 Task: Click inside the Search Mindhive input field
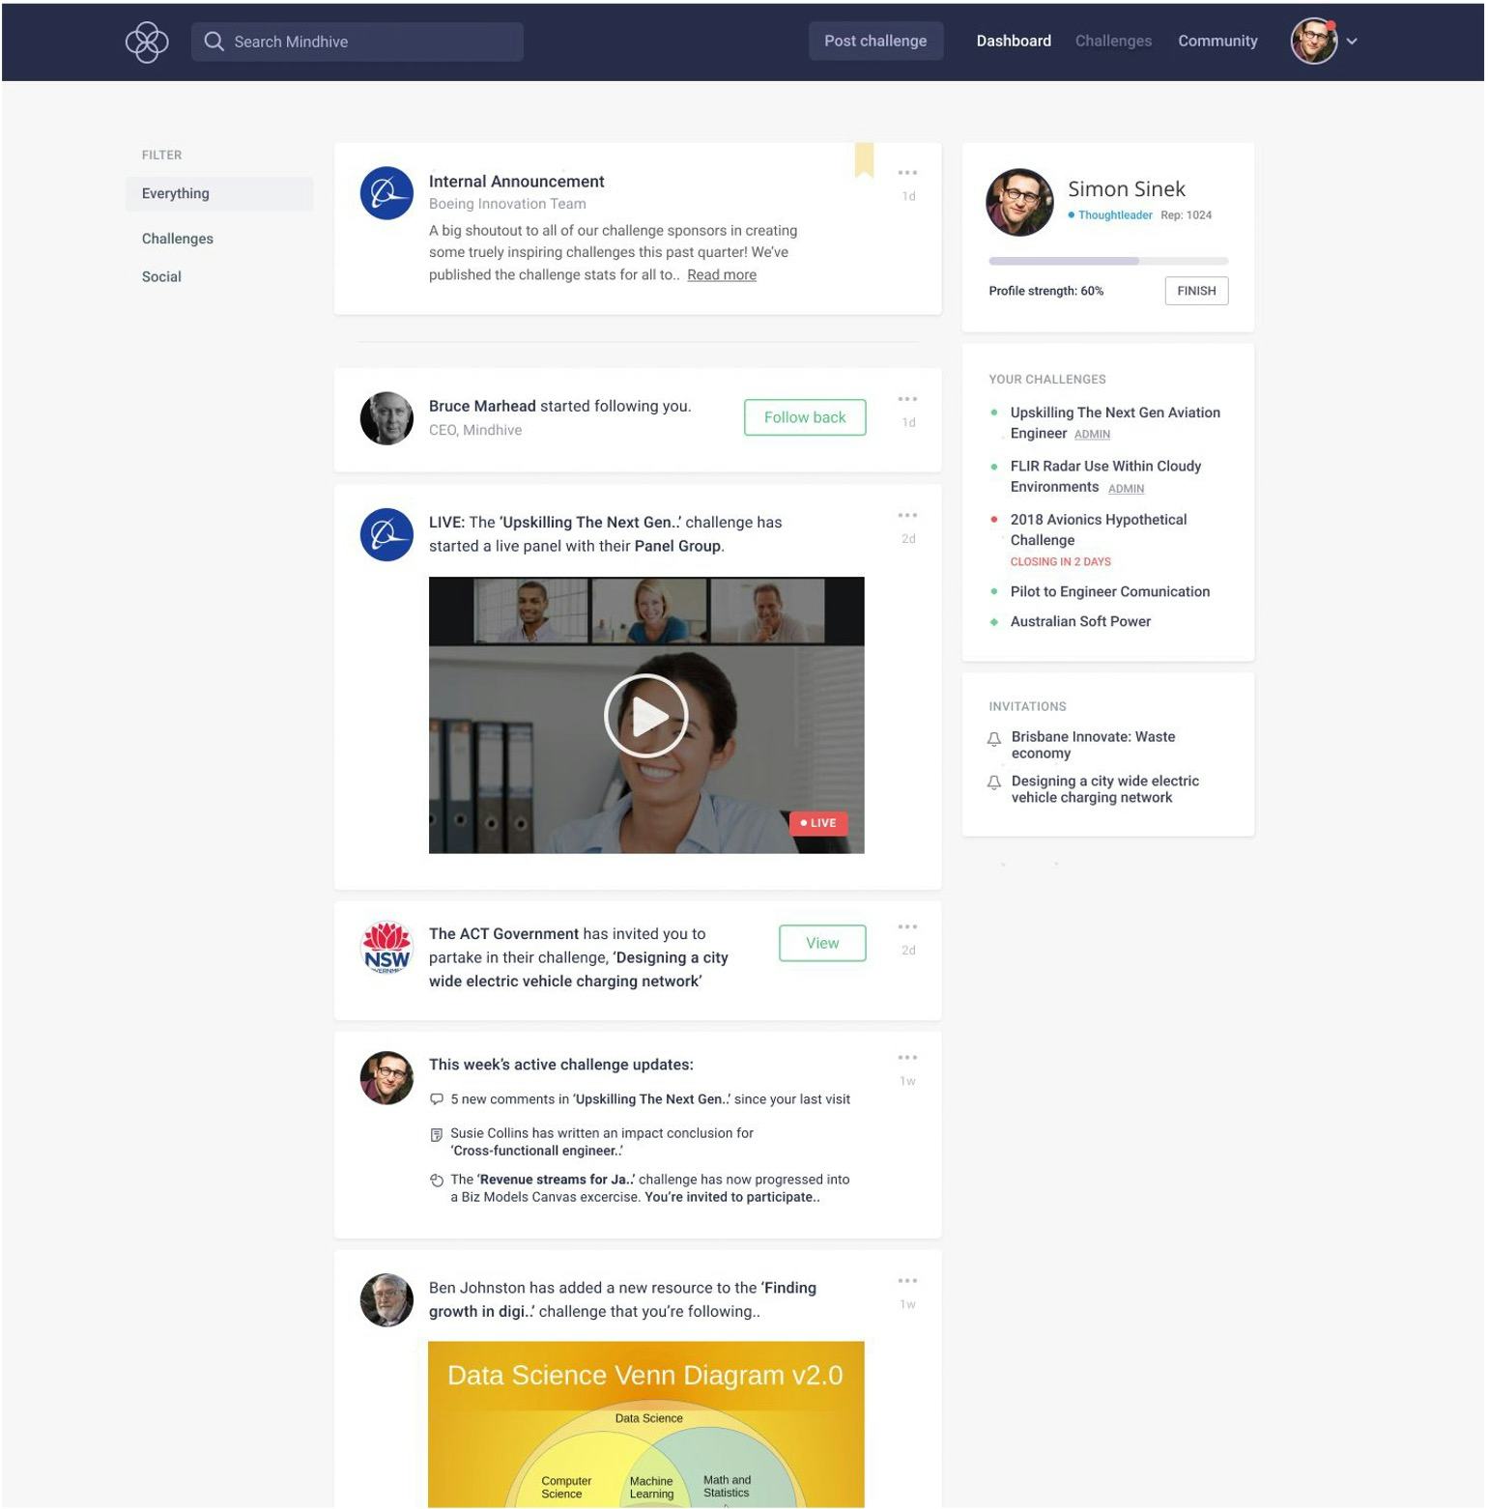point(358,42)
